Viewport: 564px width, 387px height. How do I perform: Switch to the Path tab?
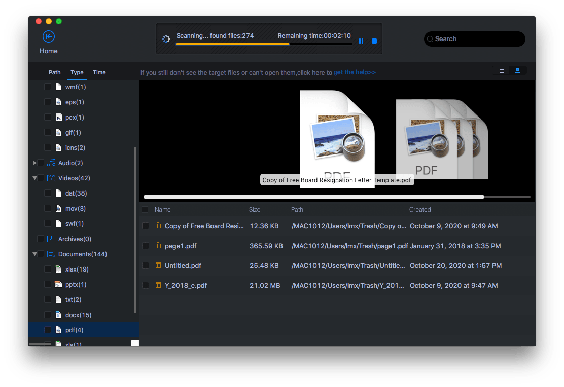tap(54, 72)
